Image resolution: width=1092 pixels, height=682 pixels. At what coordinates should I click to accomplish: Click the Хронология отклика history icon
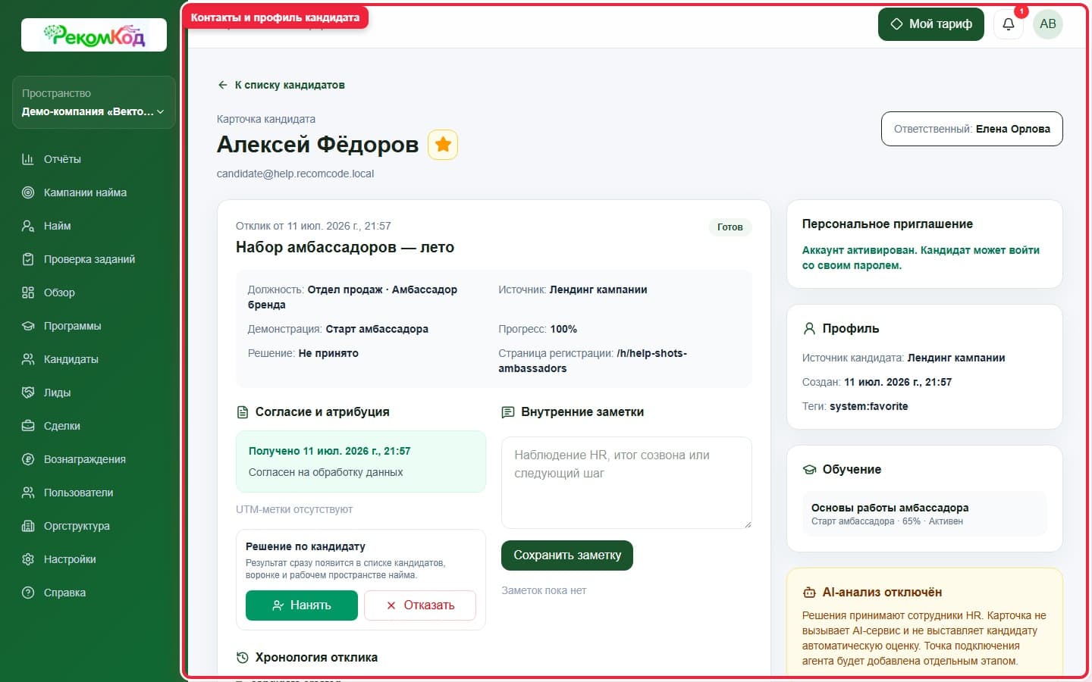tap(243, 658)
